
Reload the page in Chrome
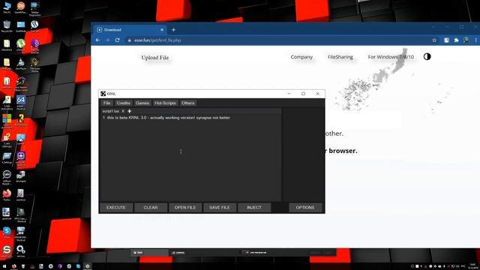pos(117,40)
